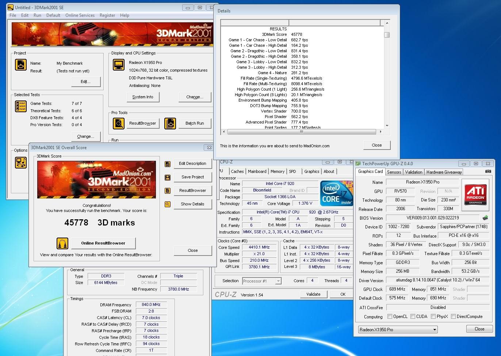Screen dimensions: 501x356
Task: Click the floppy disk icon beside Save Project
Action: [x=168, y=177]
